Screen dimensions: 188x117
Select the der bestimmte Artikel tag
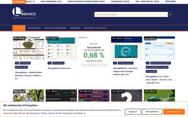tap(161, 63)
